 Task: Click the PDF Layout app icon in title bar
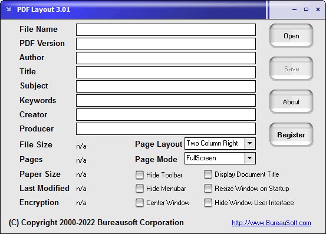(x=8, y=9)
